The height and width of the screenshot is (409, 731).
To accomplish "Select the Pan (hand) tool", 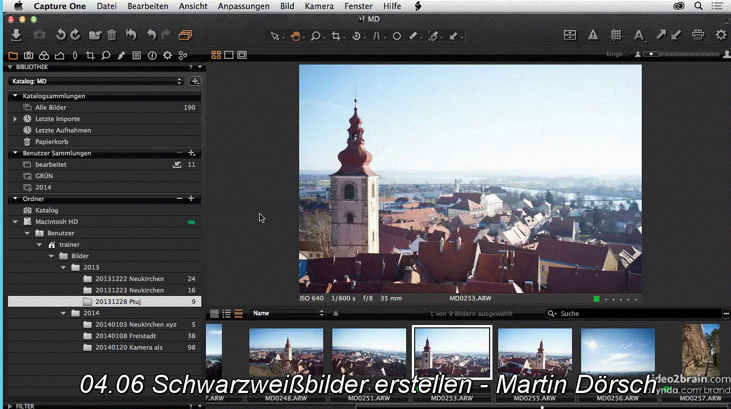I will [x=295, y=35].
